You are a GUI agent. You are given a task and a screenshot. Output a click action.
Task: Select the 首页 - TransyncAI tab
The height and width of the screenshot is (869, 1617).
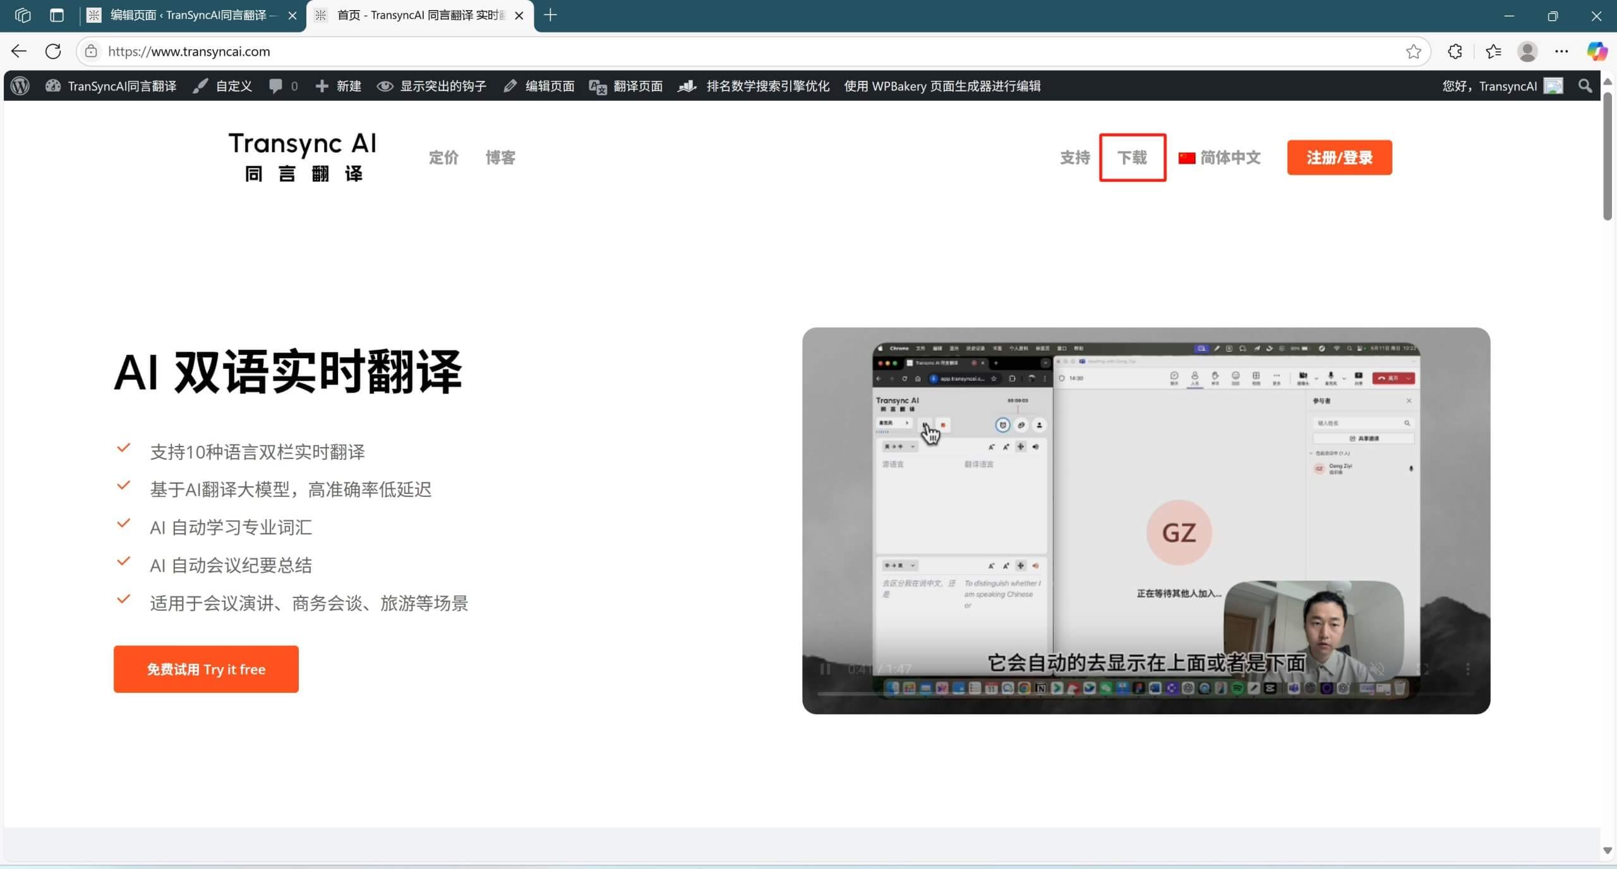tap(420, 15)
